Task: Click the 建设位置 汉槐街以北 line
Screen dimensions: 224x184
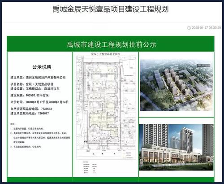Action: [35, 88]
